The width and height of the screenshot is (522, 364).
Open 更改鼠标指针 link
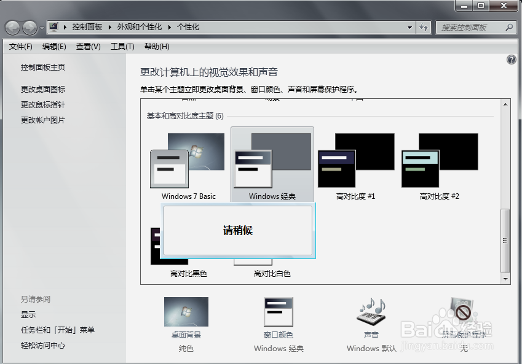pos(43,105)
